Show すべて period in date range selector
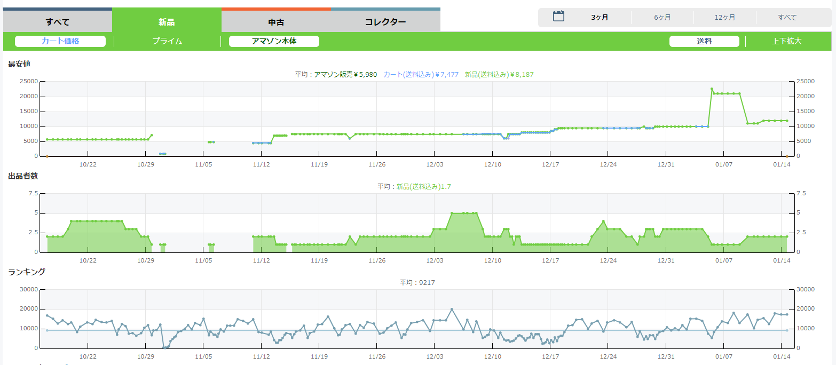 (x=787, y=18)
